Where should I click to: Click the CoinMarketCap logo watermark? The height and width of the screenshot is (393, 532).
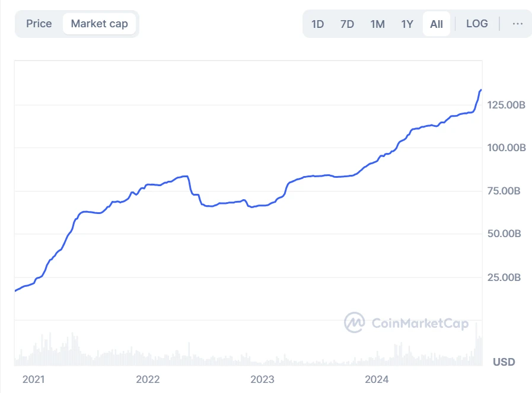coord(407,323)
